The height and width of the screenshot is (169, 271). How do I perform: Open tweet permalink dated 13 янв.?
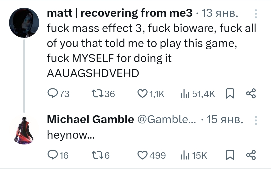(x=220, y=13)
